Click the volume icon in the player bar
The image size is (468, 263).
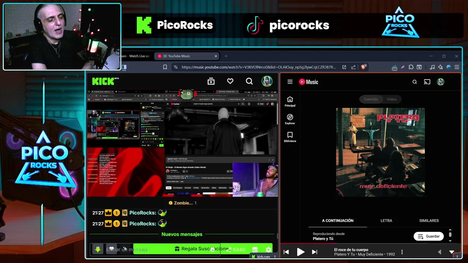pyautogui.click(x=439, y=252)
